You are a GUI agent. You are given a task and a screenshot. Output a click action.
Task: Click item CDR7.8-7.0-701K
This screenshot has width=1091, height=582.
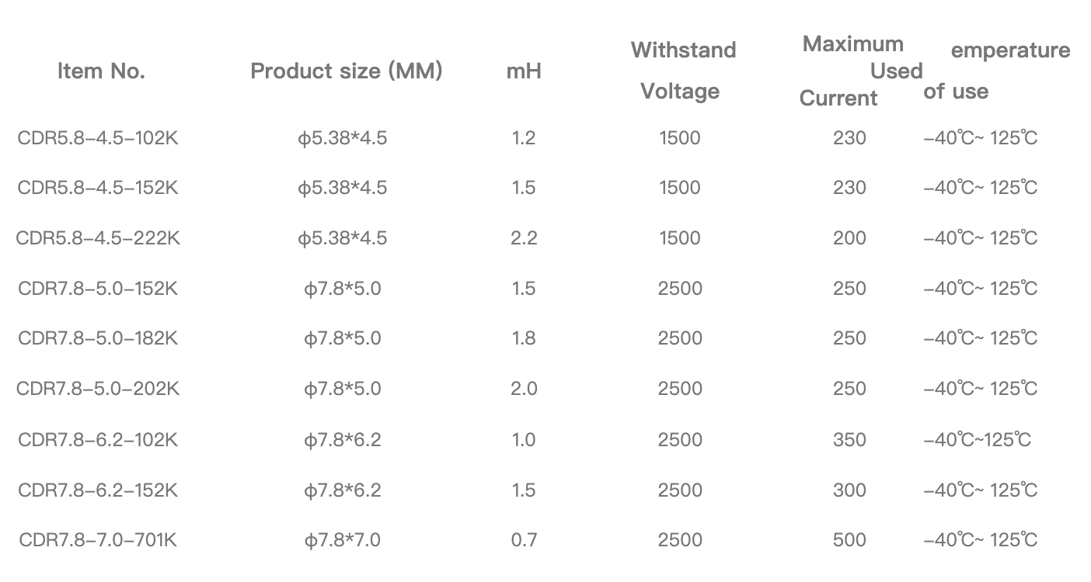(98, 540)
